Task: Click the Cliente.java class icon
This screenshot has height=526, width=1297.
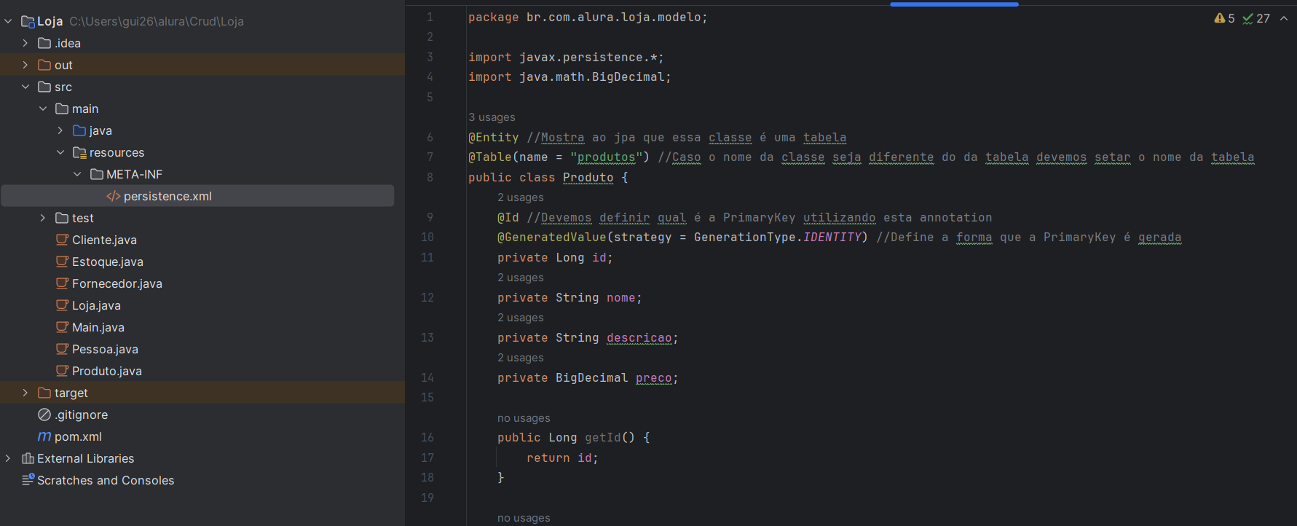Action: click(62, 240)
